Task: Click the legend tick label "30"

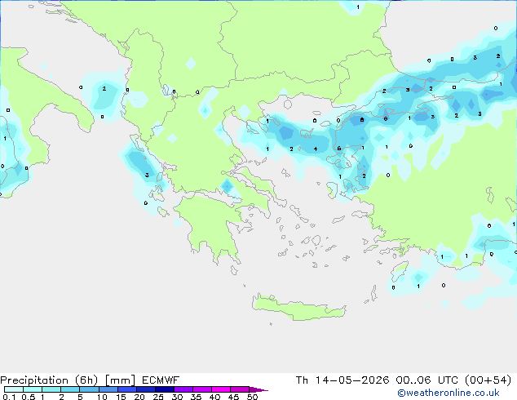Action: coord(177,397)
